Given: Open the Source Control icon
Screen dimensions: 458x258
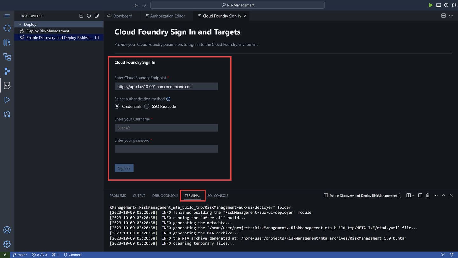Looking at the screenshot, I should point(7,71).
